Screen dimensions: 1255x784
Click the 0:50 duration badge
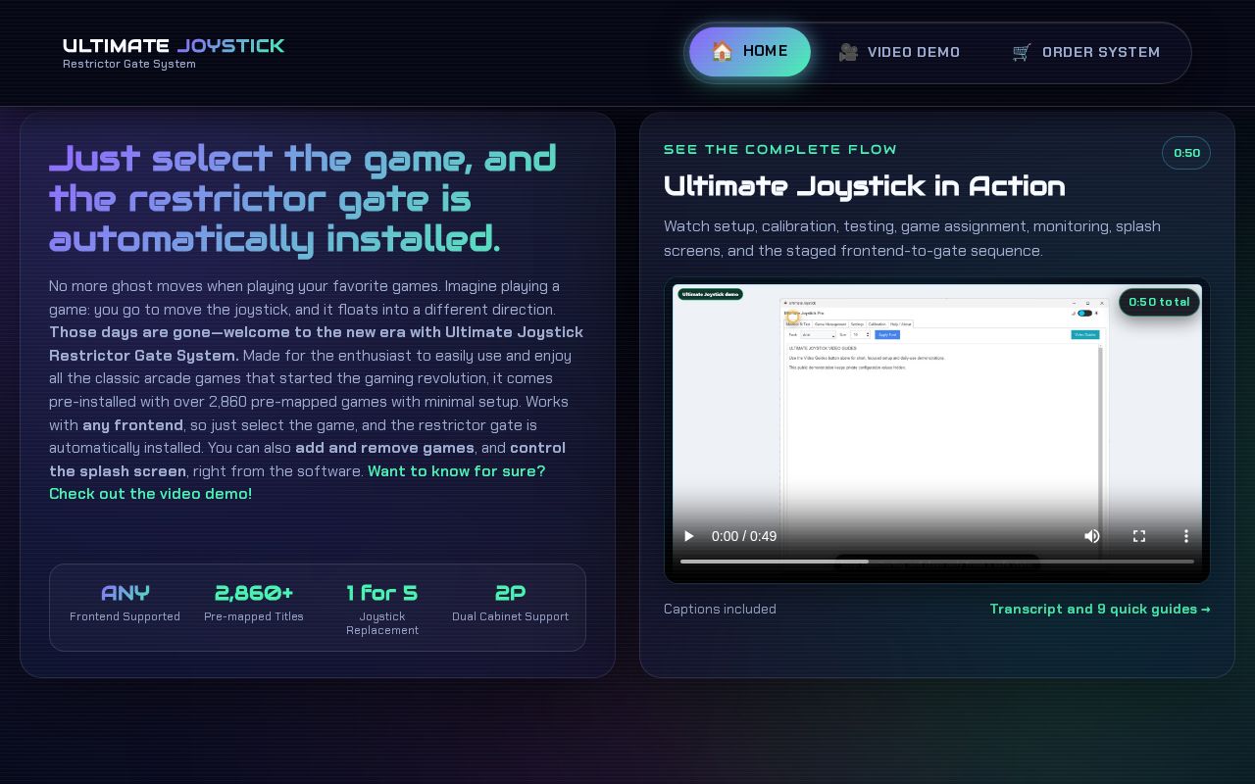(1186, 153)
